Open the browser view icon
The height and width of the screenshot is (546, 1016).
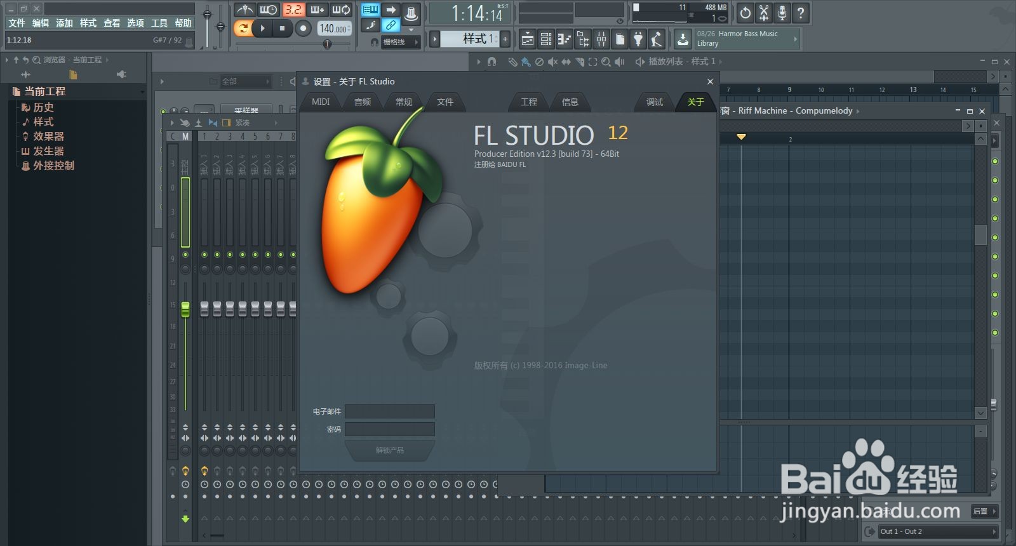(x=583, y=39)
